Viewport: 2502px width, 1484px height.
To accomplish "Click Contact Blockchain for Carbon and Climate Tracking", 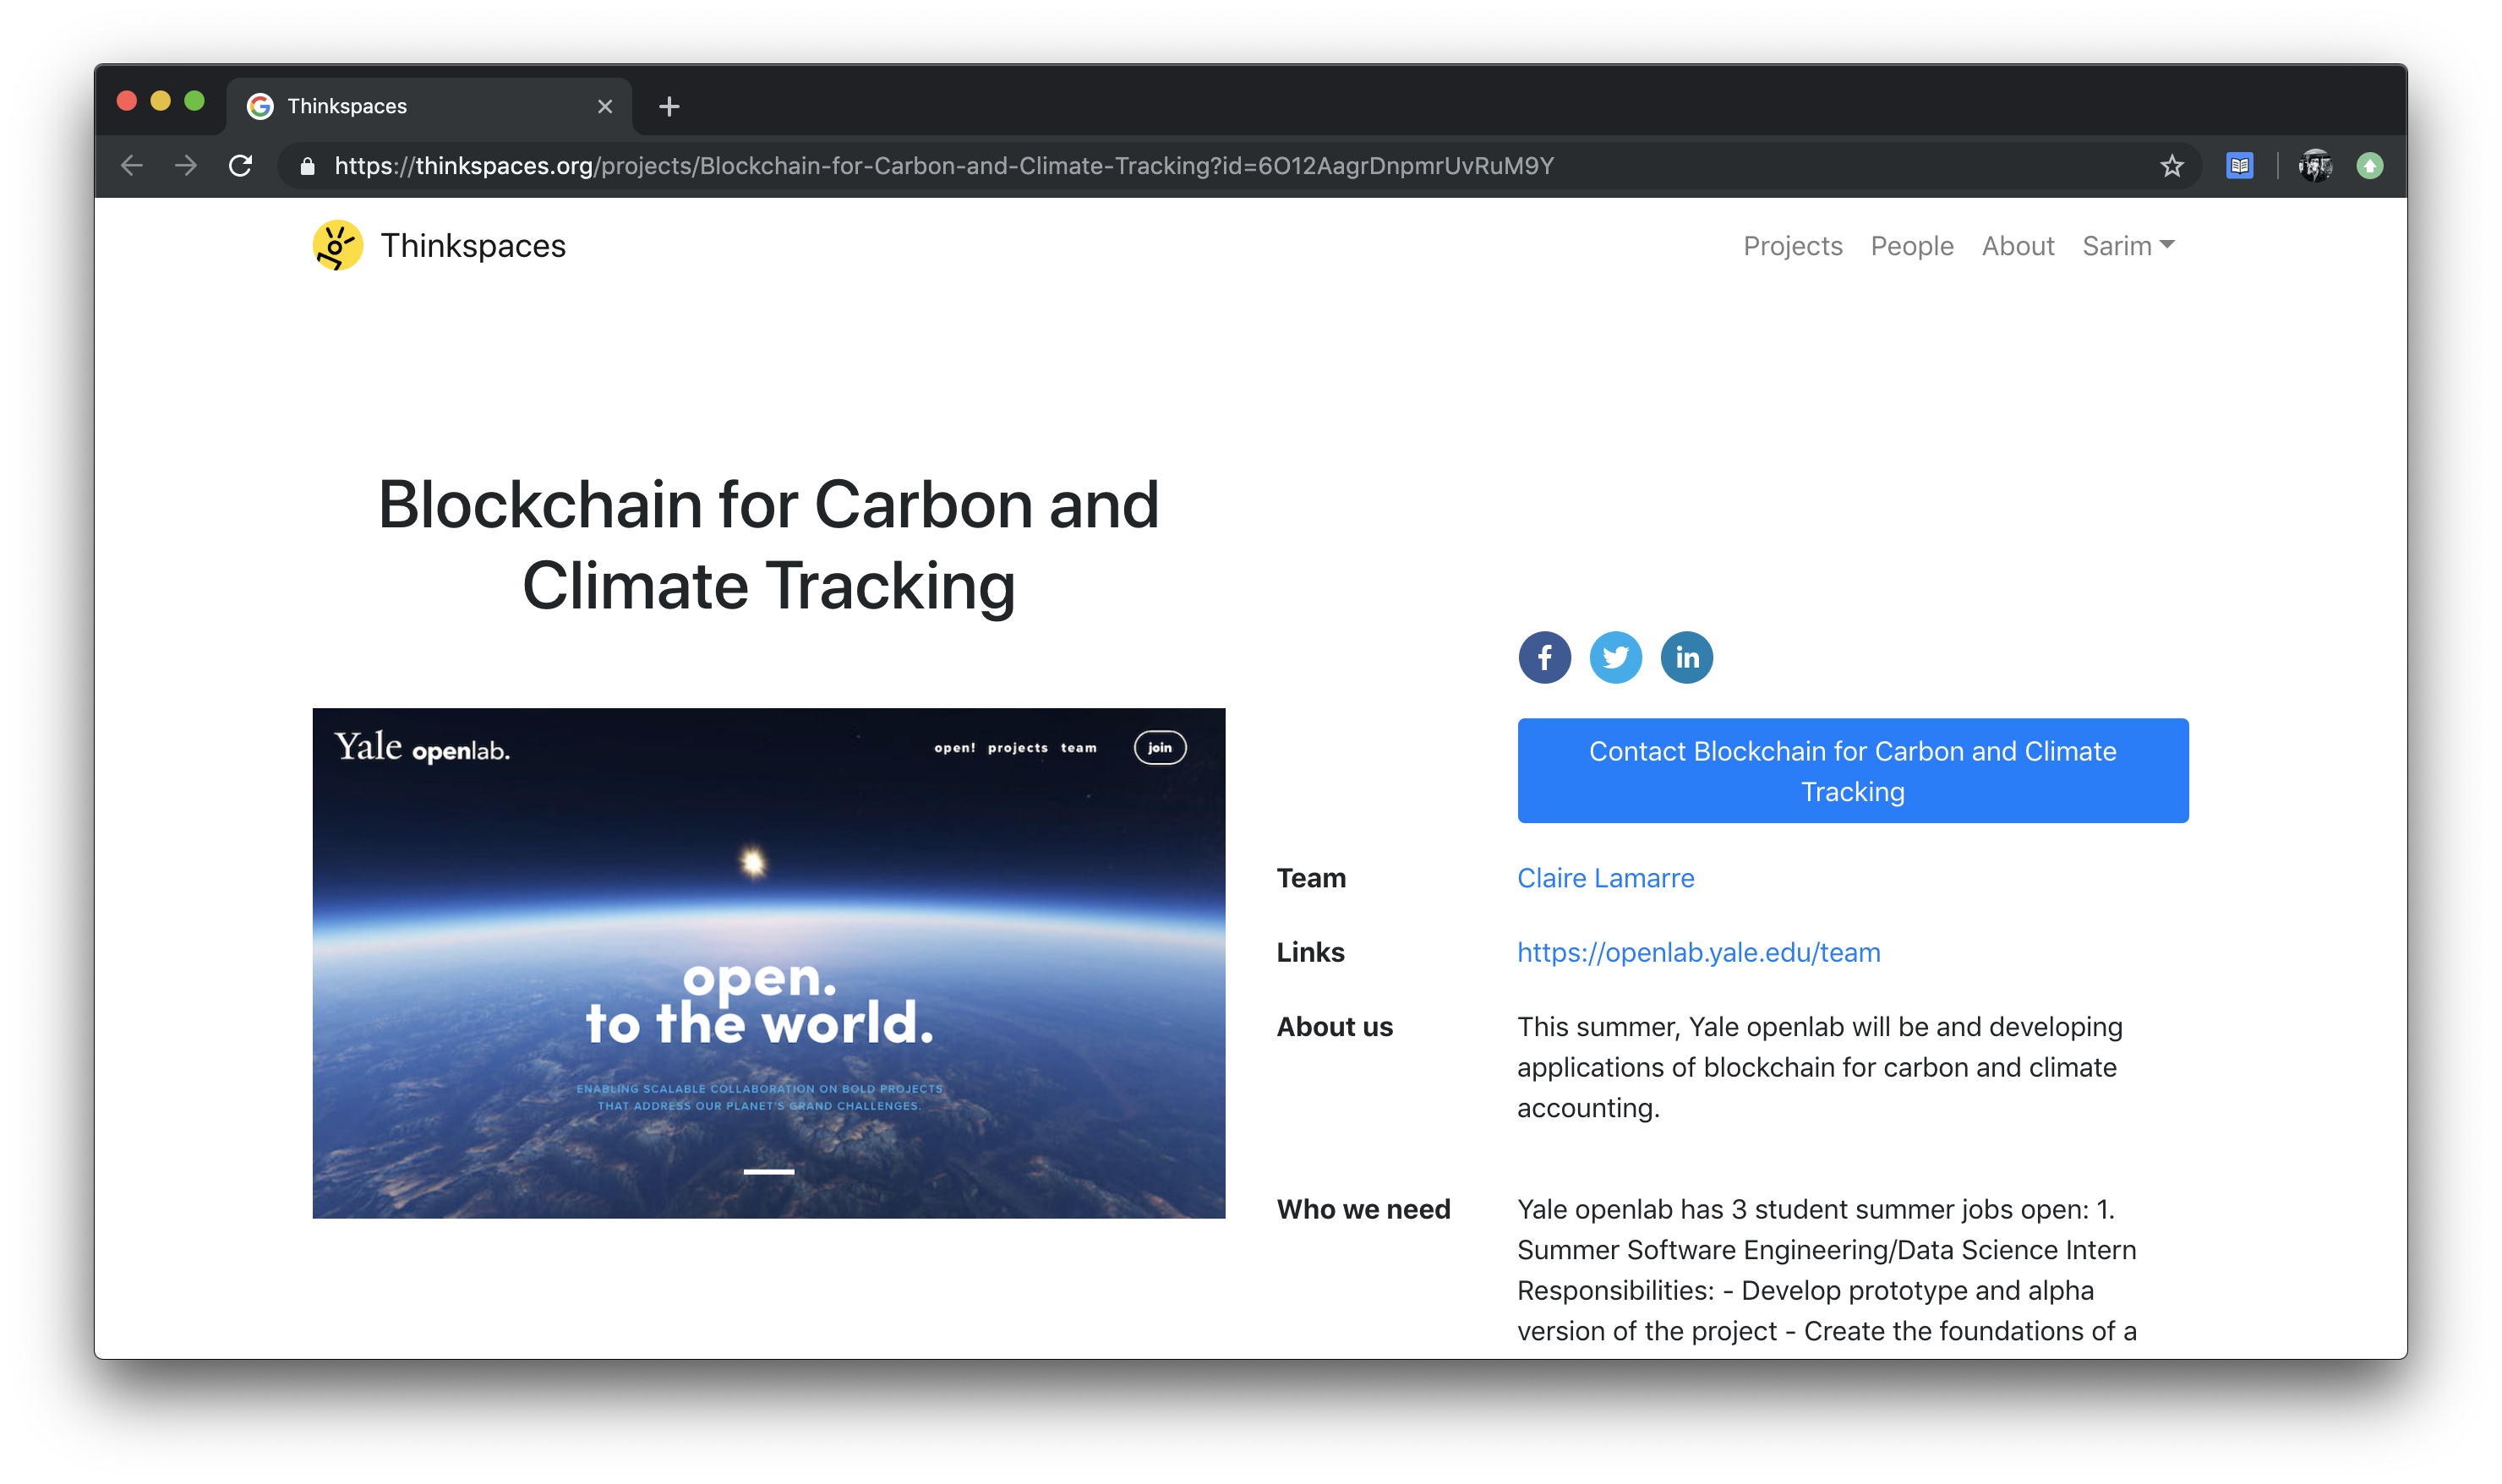I will pyautogui.click(x=1852, y=771).
